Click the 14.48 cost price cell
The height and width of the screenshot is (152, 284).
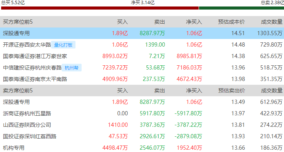point(238,45)
